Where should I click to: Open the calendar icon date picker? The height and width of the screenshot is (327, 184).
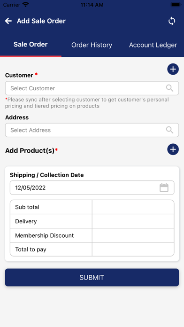[164, 187]
